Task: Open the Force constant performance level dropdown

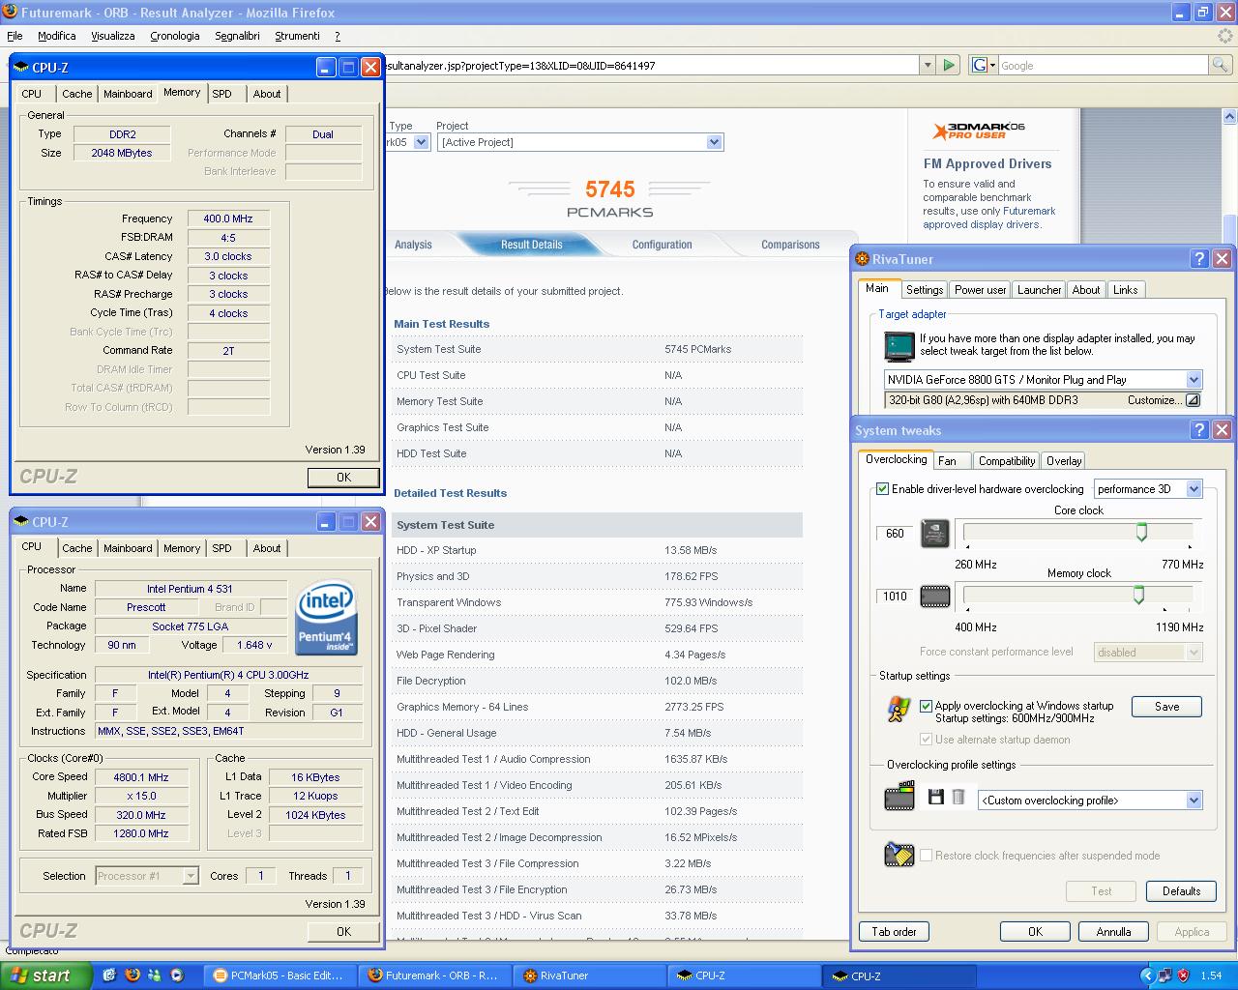Action: click(1194, 653)
